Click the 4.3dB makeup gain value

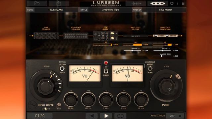tap(176, 56)
